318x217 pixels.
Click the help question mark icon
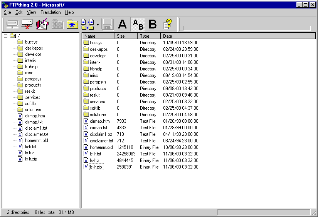point(168,24)
